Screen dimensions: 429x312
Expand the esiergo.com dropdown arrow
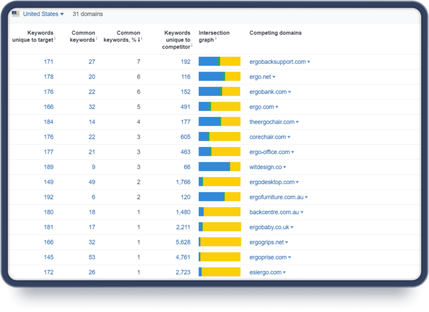(x=284, y=273)
